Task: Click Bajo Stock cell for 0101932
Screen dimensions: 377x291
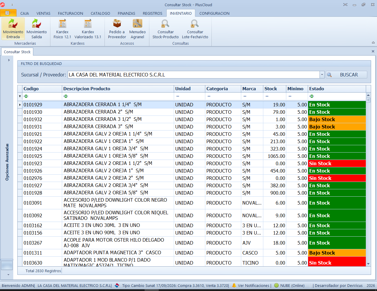Action: (x=337, y=119)
